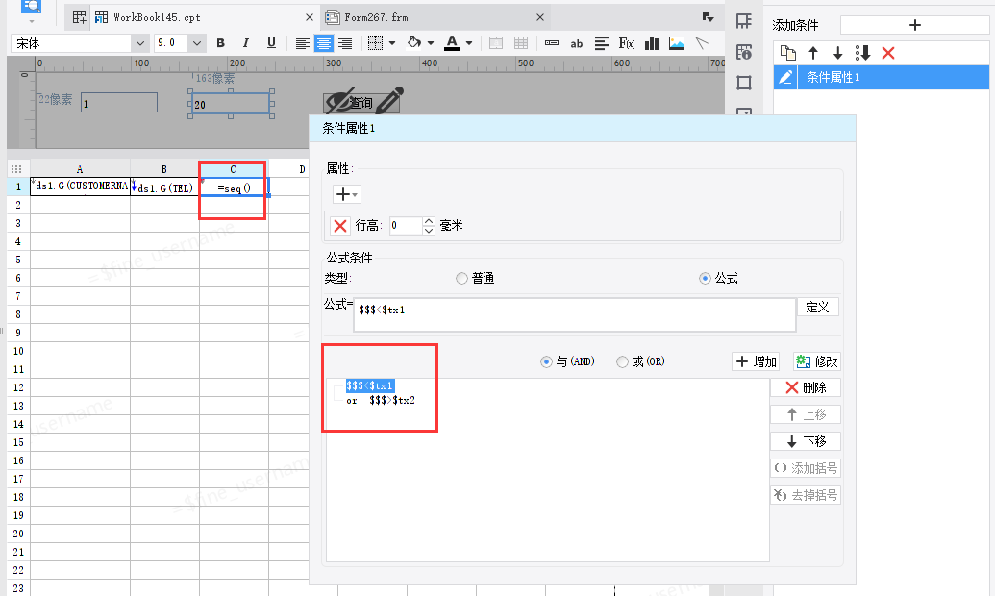Insert a formula with F(x) icon
Viewport: 995px width, 596px height.
tap(626, 43)
